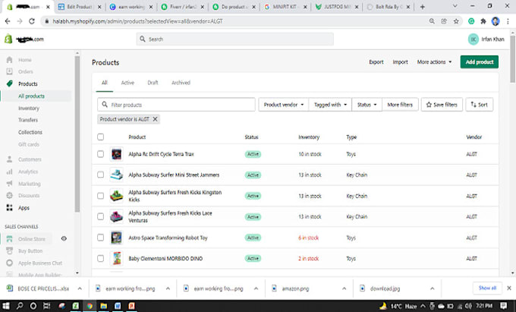Select the Astro Space Transforming Robot Toy checkbox
The image size is (516, 312).
101,238
